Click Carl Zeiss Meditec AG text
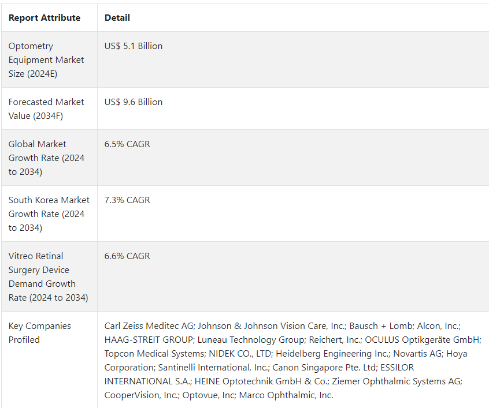The image size is (489, 408). pos(149,326)
